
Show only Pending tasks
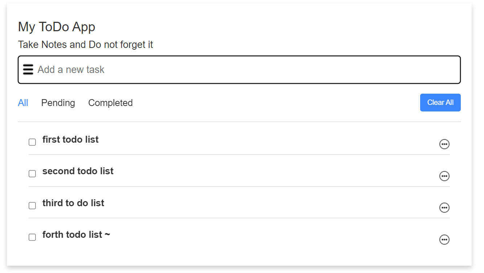[x=58, y=103]
